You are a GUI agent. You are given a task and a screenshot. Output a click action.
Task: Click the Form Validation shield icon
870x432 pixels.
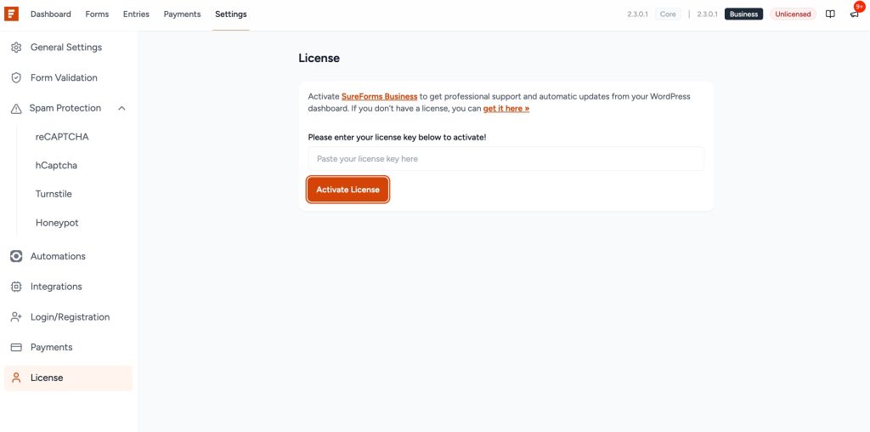pyautogui.click(x=15, y=78)
